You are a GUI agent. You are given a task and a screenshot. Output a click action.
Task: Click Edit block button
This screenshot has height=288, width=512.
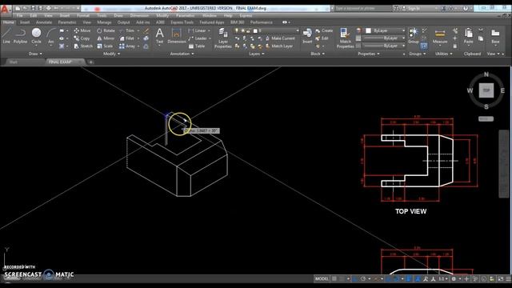click(322, 38)
